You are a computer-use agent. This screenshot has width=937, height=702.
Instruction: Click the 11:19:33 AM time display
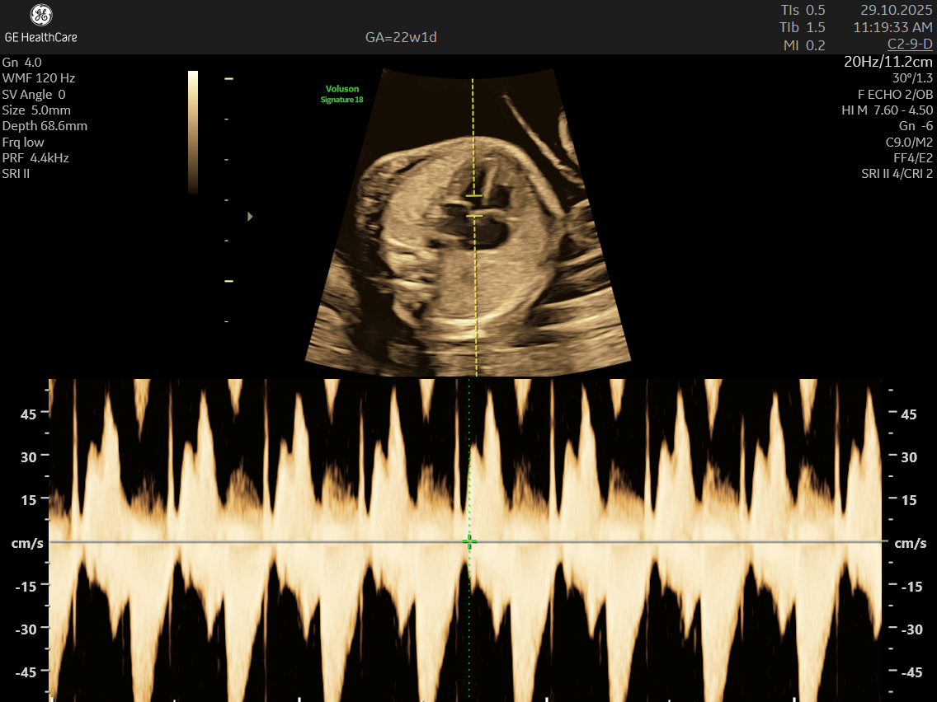892,27
